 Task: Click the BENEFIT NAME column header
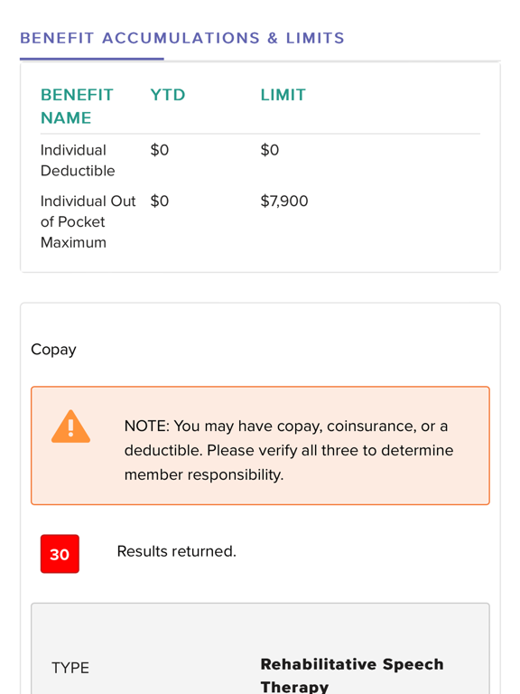[77, 107]
